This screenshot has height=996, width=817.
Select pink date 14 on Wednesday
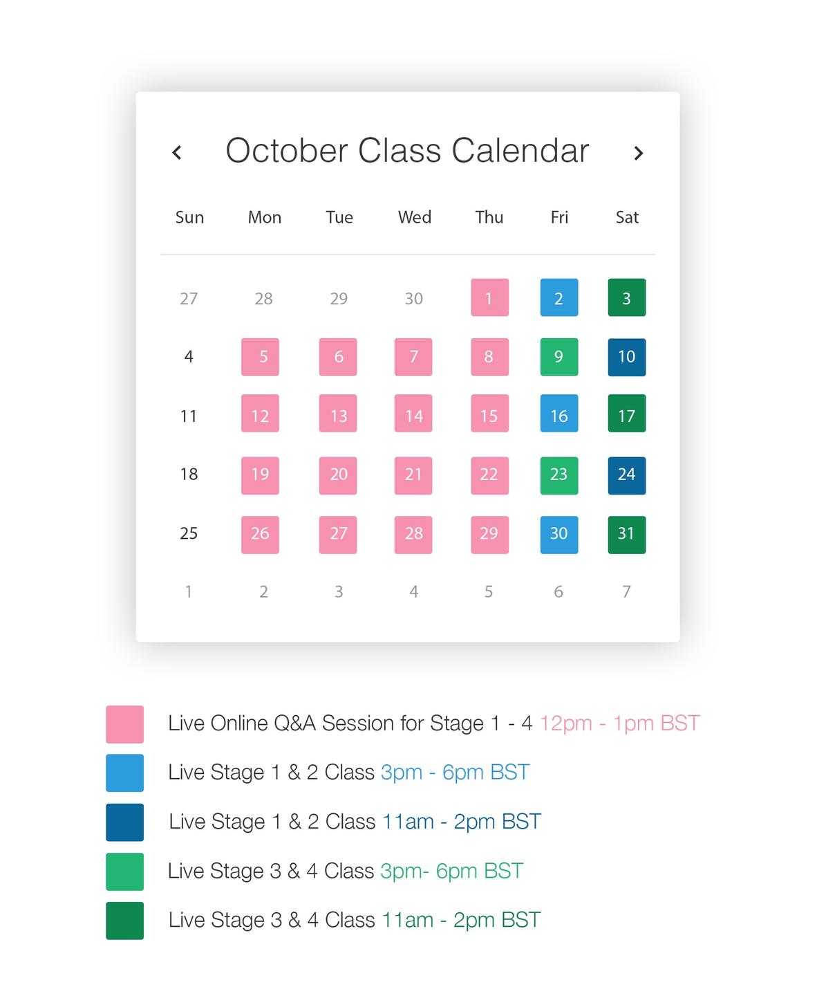413,414
